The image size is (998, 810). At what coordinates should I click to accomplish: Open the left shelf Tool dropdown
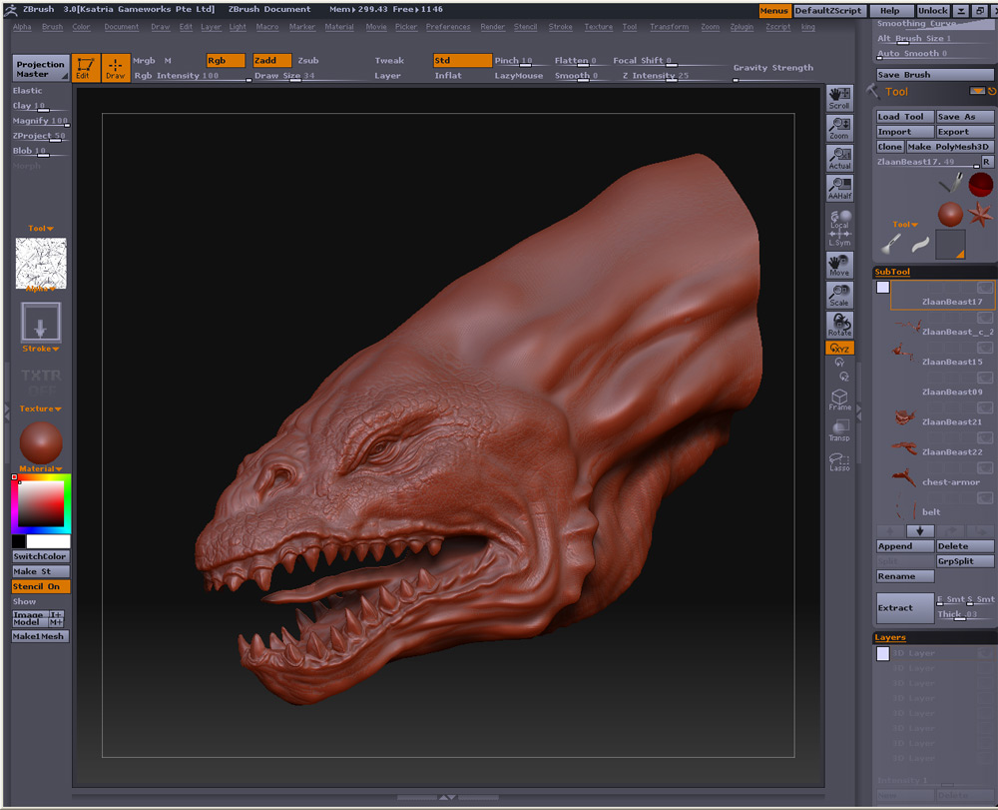tap(41, 228)
